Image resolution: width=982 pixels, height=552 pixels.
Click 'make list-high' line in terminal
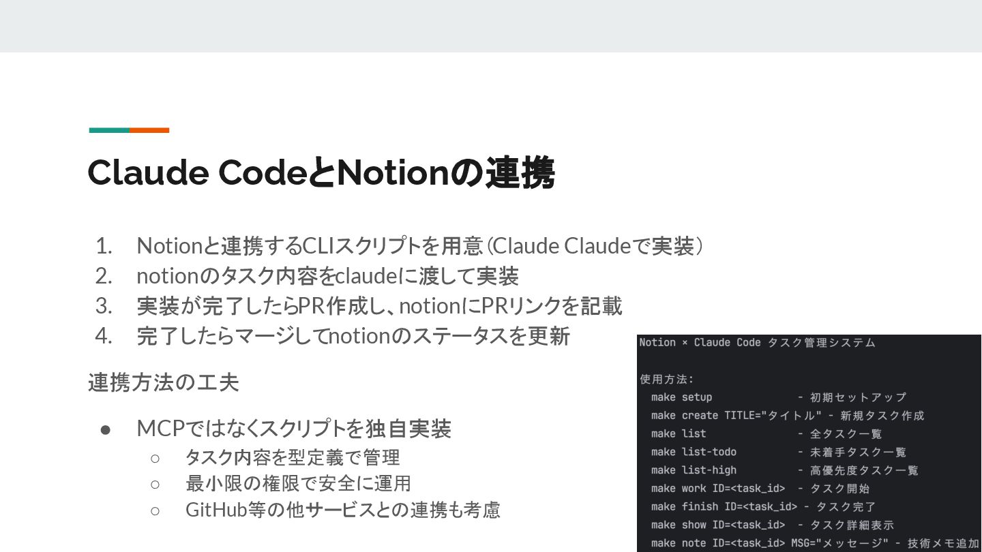[785, 470]
